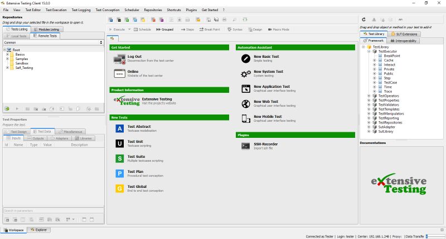Click the green S Test Suite icon

point(119,158)
